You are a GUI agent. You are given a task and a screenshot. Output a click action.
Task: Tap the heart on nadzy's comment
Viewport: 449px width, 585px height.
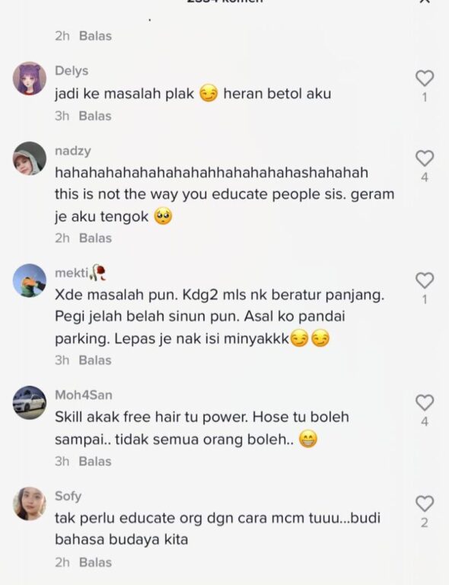click(425, 158)
